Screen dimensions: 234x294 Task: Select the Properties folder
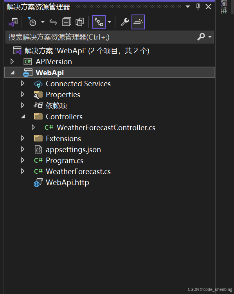63,95
